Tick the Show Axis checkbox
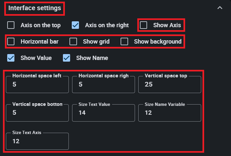The width and height of the screenshot is (231, 156). [x=144, y=25]
